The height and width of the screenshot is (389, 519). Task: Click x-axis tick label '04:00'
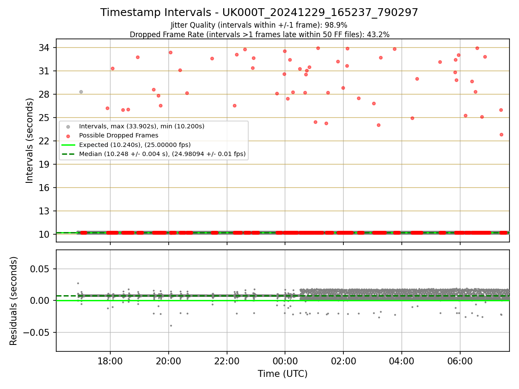coord(402,361)
